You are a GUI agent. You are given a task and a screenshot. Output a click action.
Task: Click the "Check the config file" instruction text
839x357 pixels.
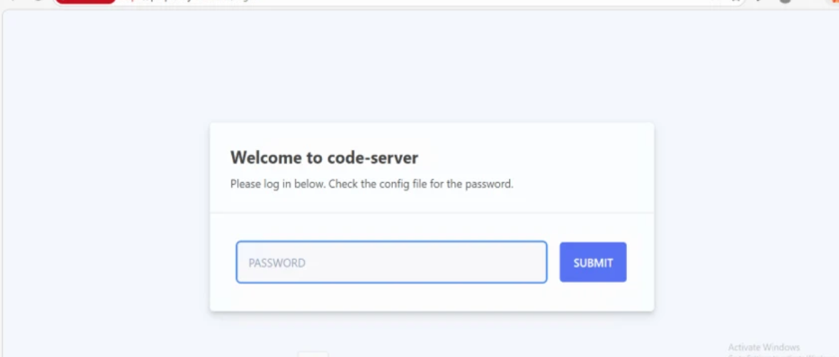pos(380,184)
